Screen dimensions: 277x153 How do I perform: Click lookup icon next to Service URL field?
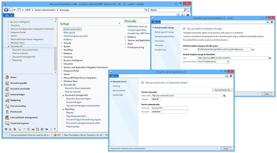[x=224, y=96]
